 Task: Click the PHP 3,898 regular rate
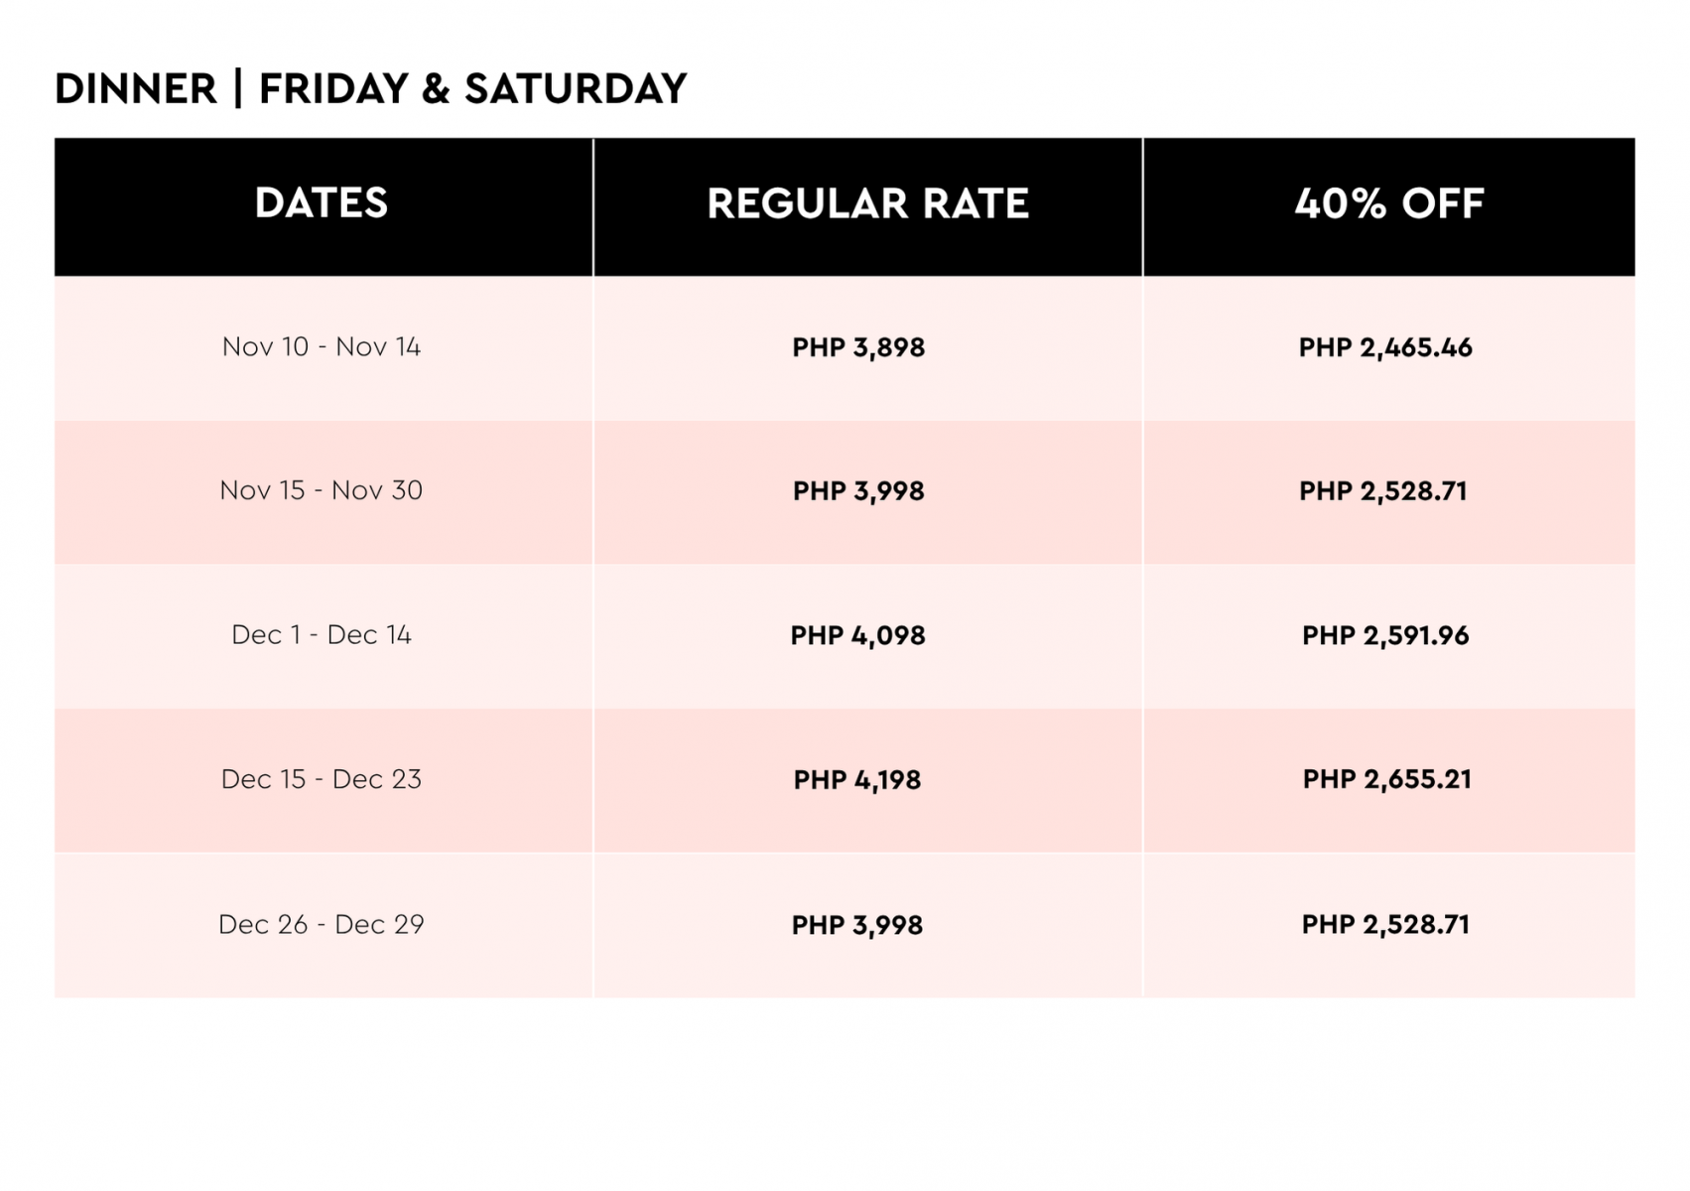pyautogui.click(x=858, y=347)
